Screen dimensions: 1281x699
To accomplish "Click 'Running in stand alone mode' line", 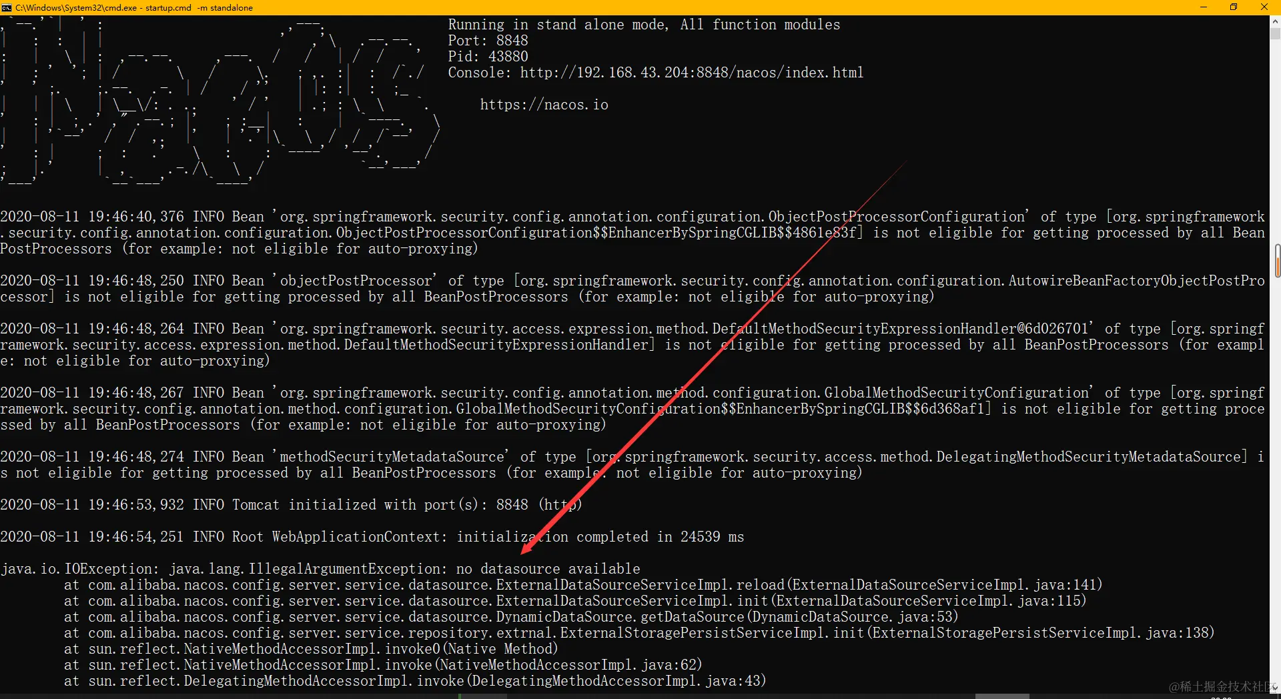I will coord(644,25).
